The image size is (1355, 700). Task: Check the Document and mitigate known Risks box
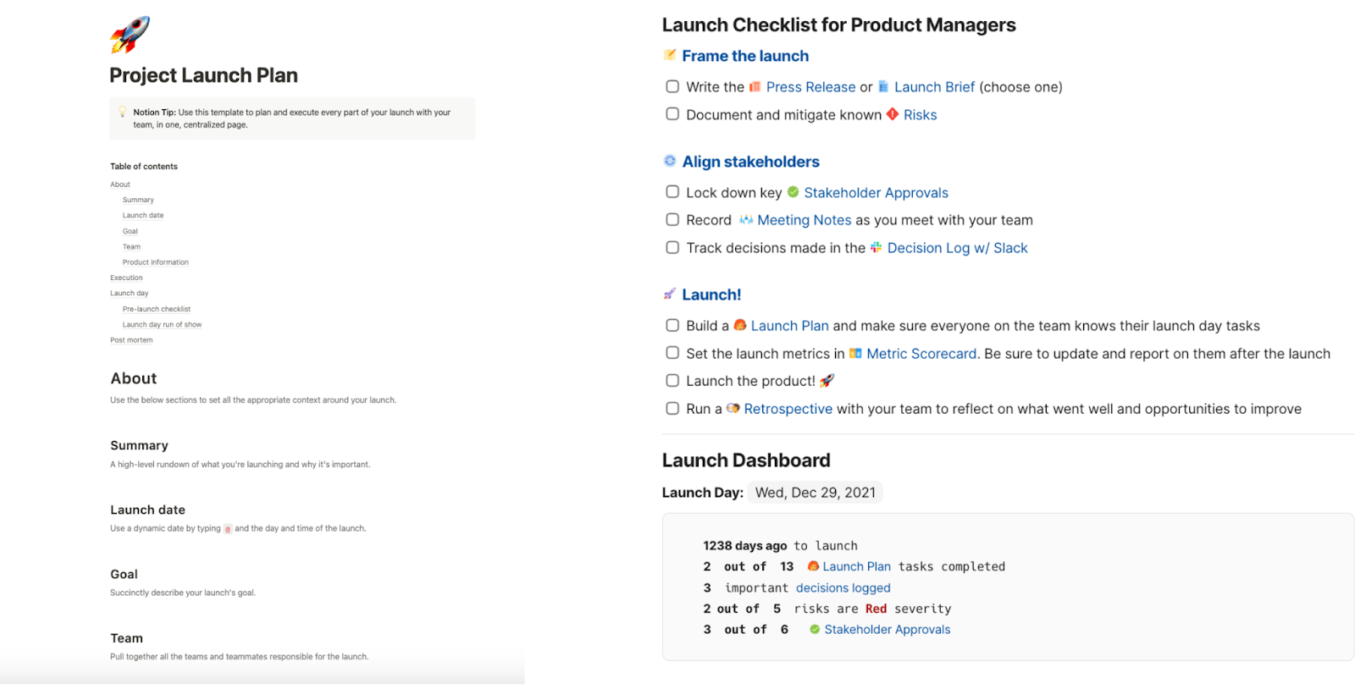[x=672, y=114]
